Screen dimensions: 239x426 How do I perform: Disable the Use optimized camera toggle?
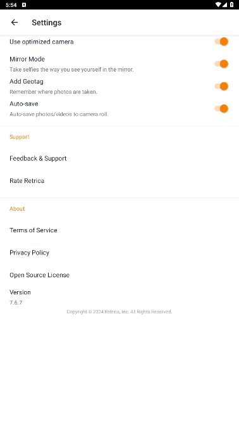coord(221,42)
